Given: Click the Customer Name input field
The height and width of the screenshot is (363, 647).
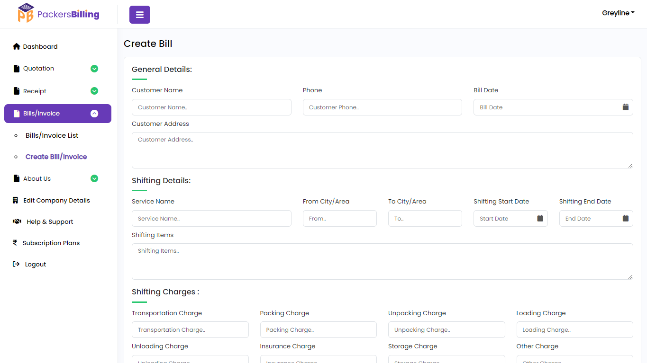Looking at the screenshot, I should point(211,107).
